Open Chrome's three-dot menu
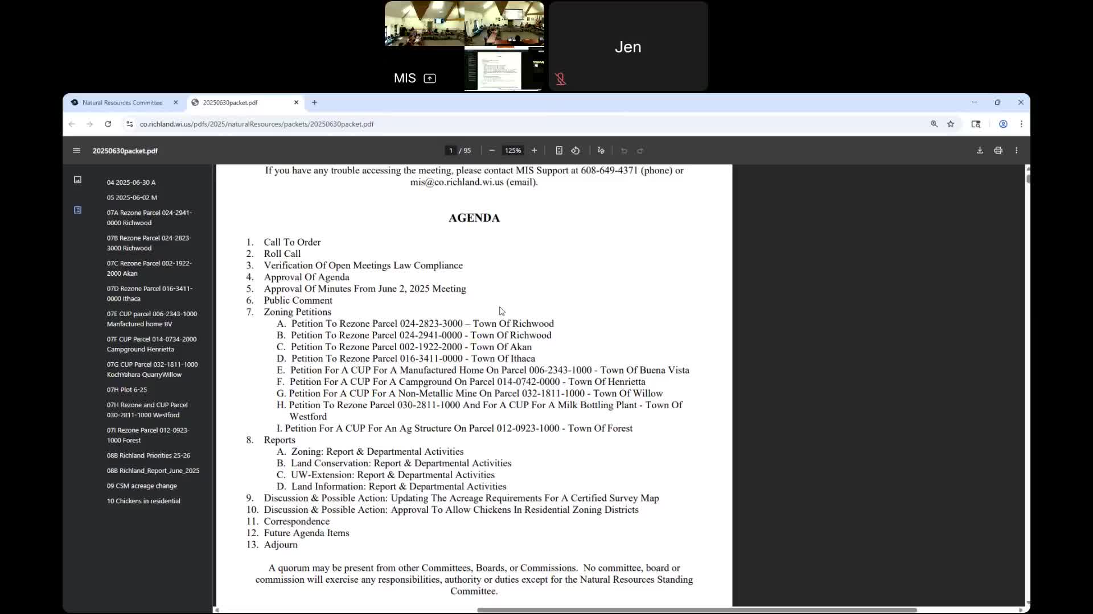The height and width of the screenshot is (614, 1093). pos(1021,124)
